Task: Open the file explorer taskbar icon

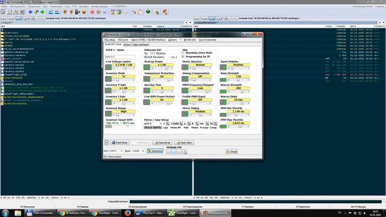Action: tap(17, 213)
